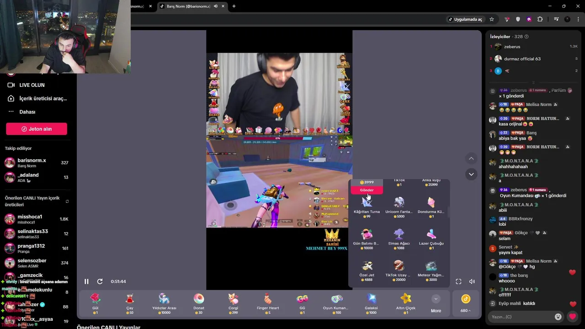This screenshot has width=585, height=329.
Task: Open selensozber live channel
Action: coord(37,263)
